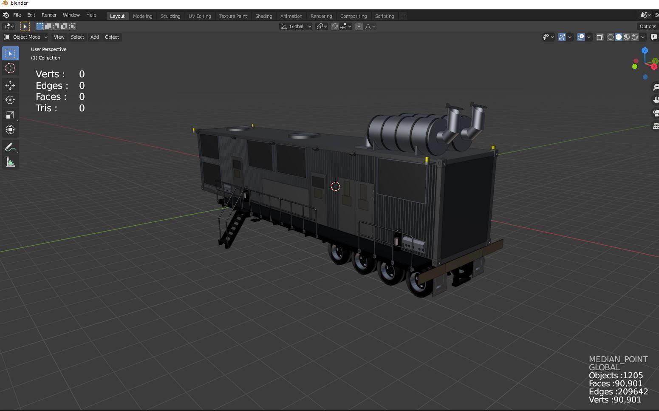This screenshot has width=659, height=411.
Task: Open snapping options dropdown
Action: pyautogui.click(x=345, y=26)
